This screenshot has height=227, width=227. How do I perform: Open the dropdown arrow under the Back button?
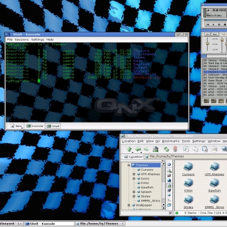point(141,152)
